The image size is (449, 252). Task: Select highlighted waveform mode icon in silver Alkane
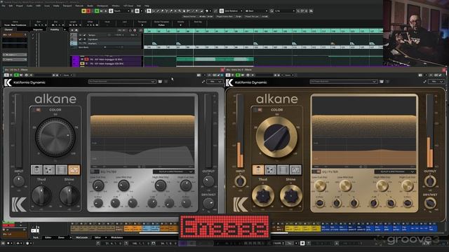[74, 169]
